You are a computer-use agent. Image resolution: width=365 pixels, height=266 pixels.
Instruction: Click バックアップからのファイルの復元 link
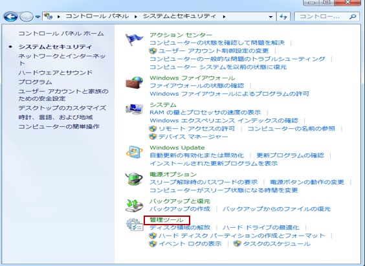point(276,209)
